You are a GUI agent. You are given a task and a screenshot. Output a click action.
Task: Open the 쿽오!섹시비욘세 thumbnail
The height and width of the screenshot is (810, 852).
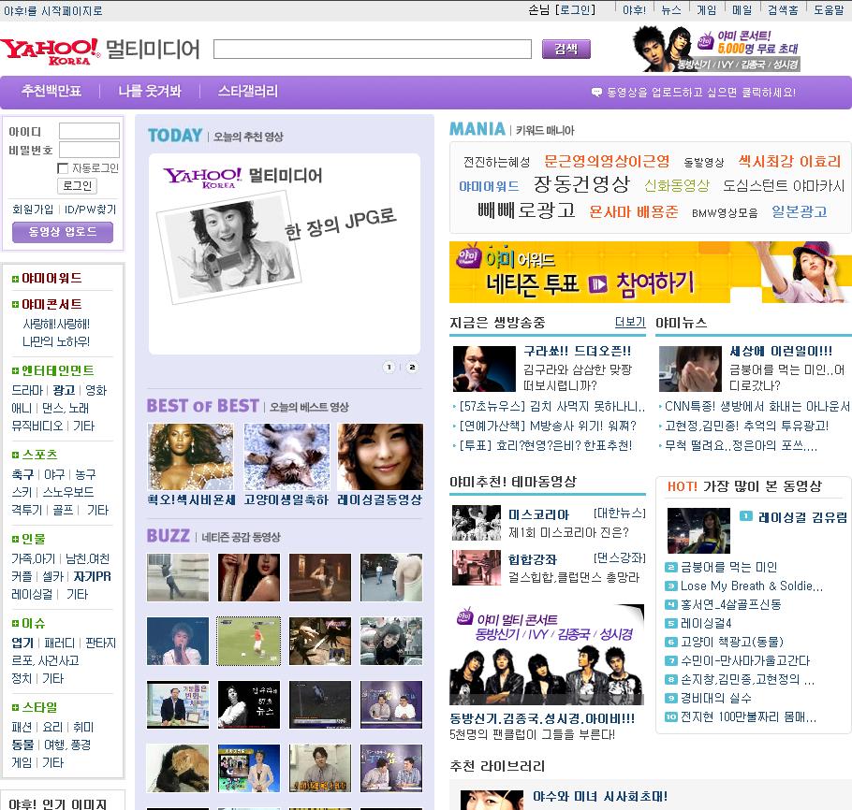[x=190, y=456]
